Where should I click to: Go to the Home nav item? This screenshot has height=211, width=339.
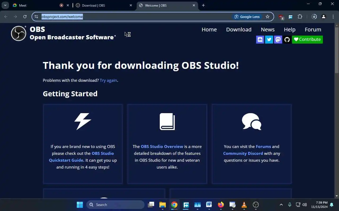click(x=209, y=30)
